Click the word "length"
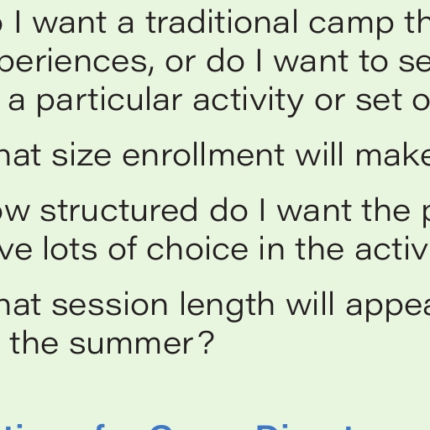Image resolution: width=430 pixels, height=430 pixels. (x=227, y=307)
